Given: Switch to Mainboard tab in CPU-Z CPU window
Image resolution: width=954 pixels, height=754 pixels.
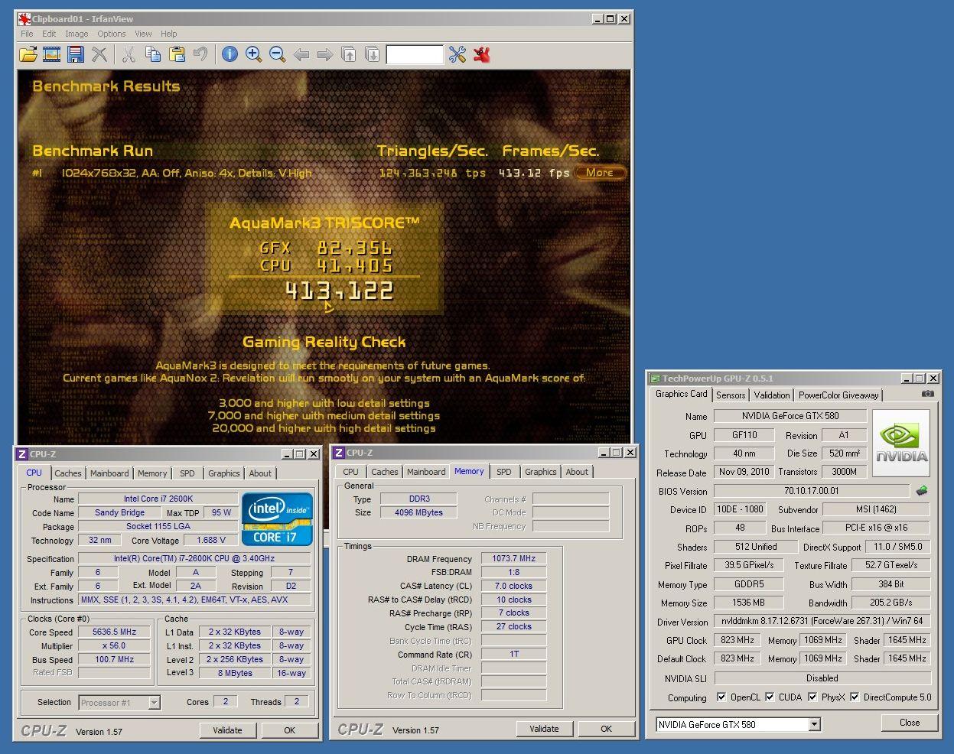Looking at the screenshot, I should pyautogui.click(x=109, y=473).
